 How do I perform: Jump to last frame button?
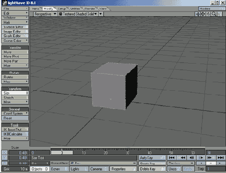tap(221, 158)
